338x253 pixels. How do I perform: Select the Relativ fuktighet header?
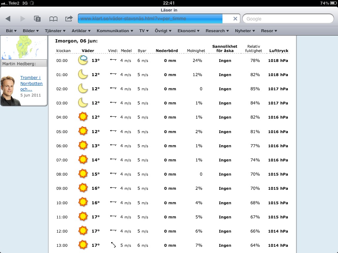click(253, 49)
